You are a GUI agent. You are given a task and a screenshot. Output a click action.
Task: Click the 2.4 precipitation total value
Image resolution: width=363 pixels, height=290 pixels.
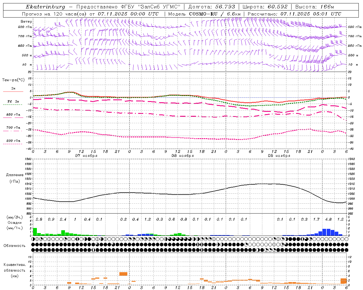[63, 219]
